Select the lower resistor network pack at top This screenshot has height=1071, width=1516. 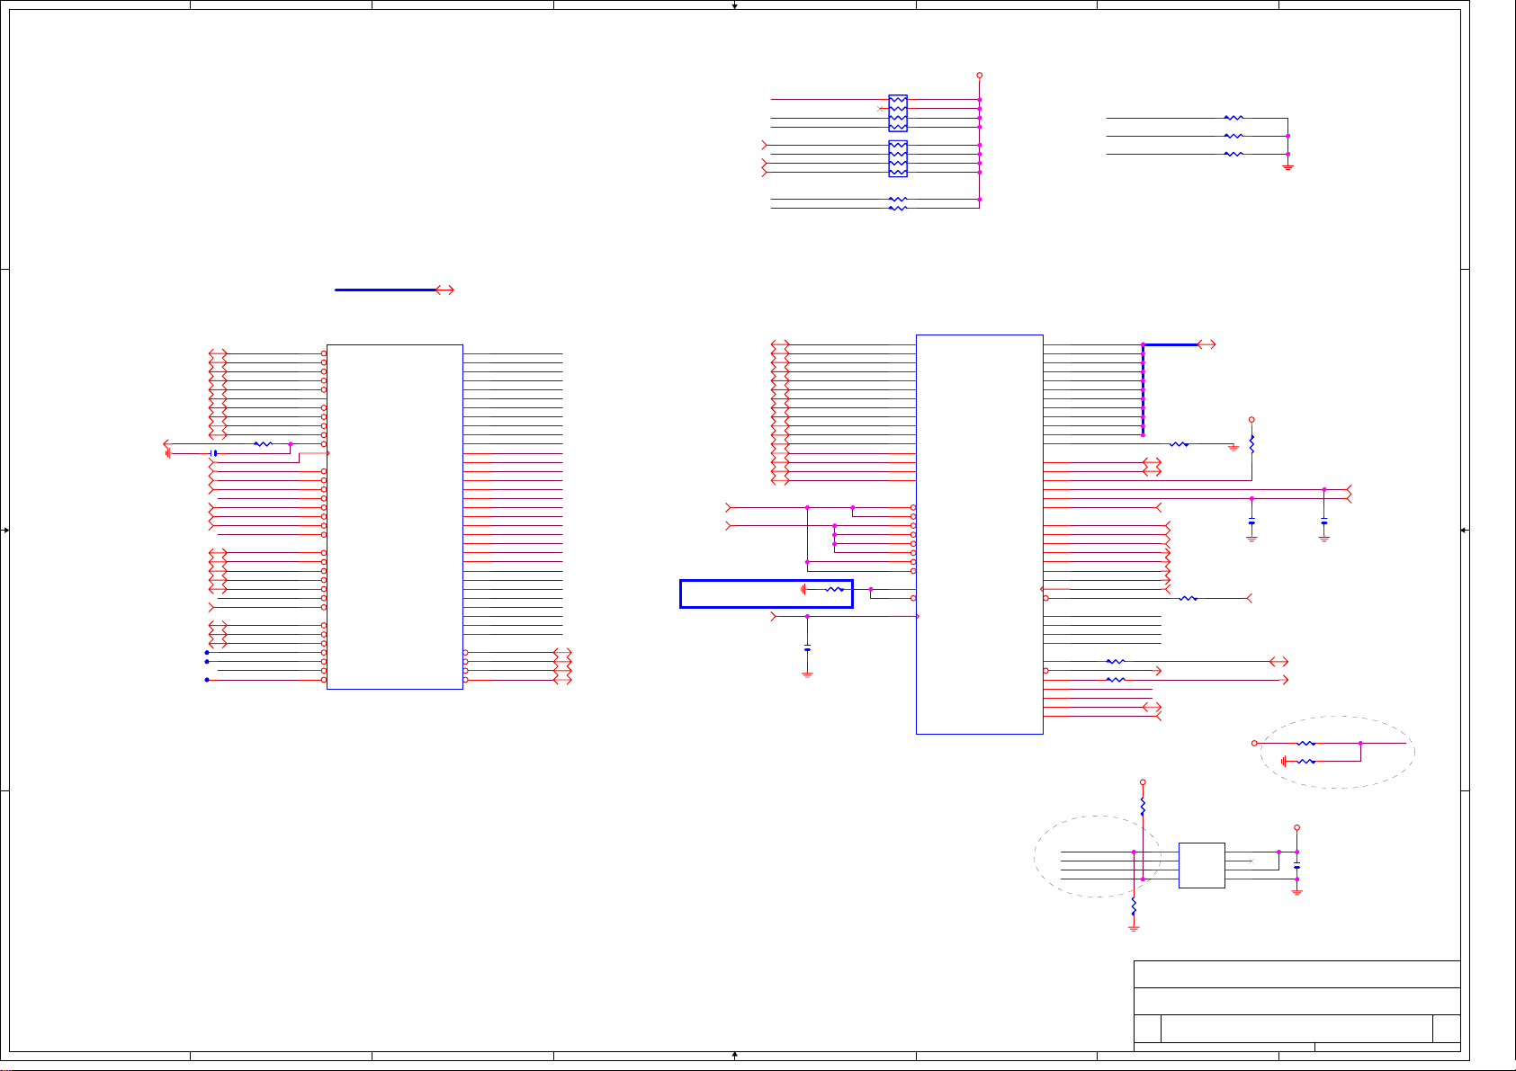point(898,158)
